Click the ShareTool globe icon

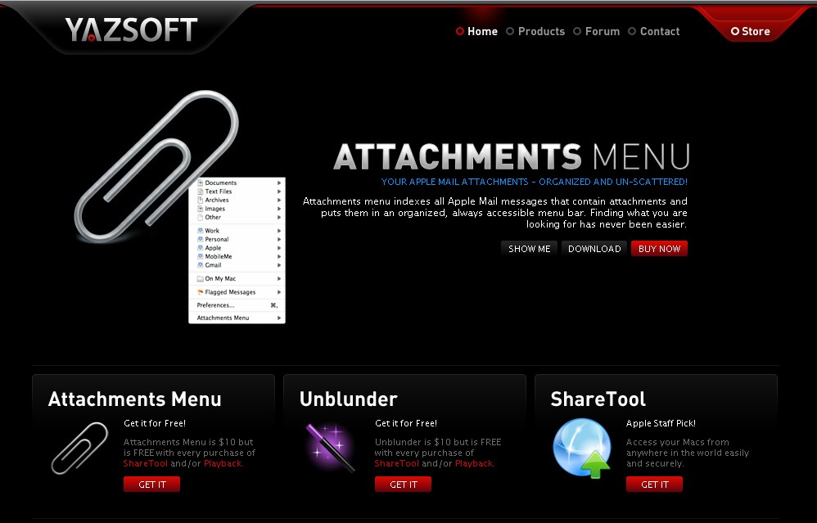582,448
